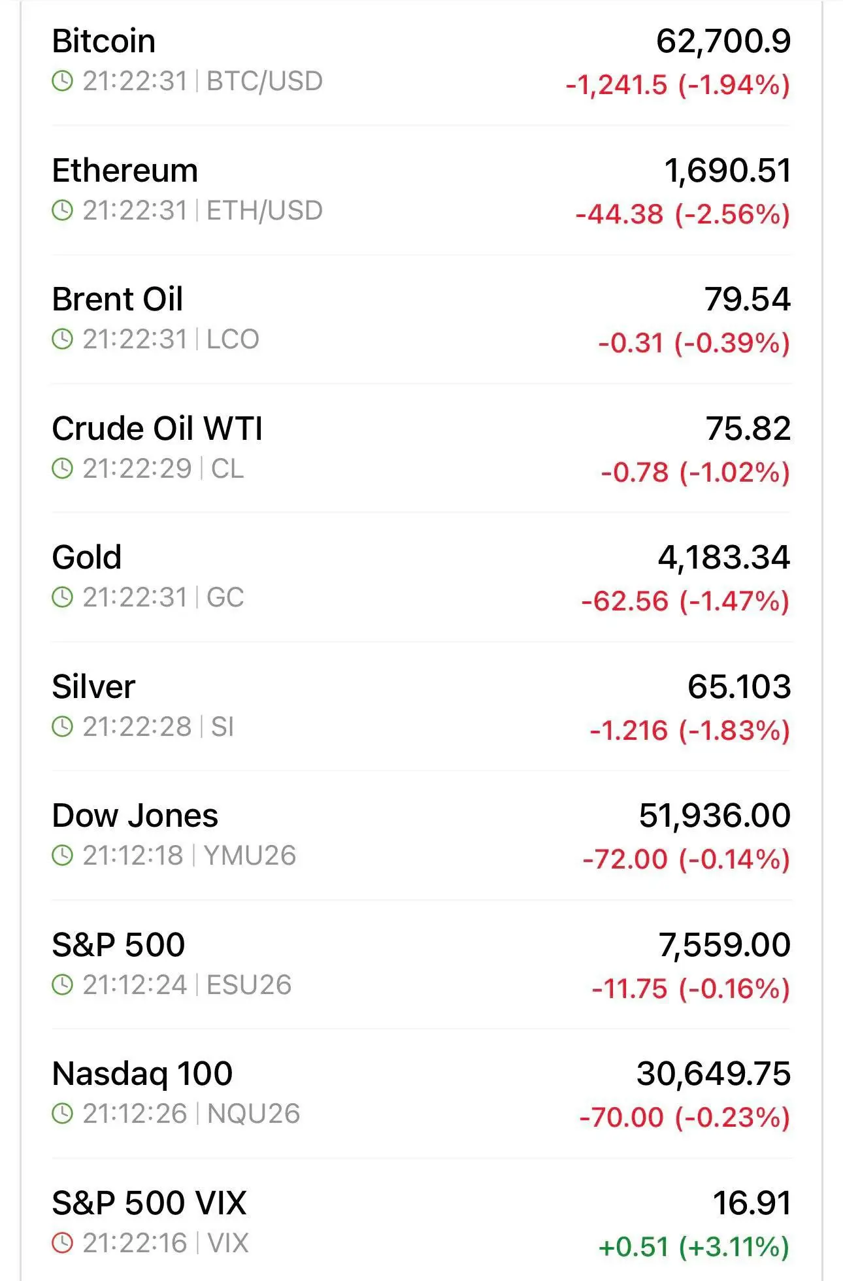Select the BTC/USD ticker symbol

tap(265, 82)
